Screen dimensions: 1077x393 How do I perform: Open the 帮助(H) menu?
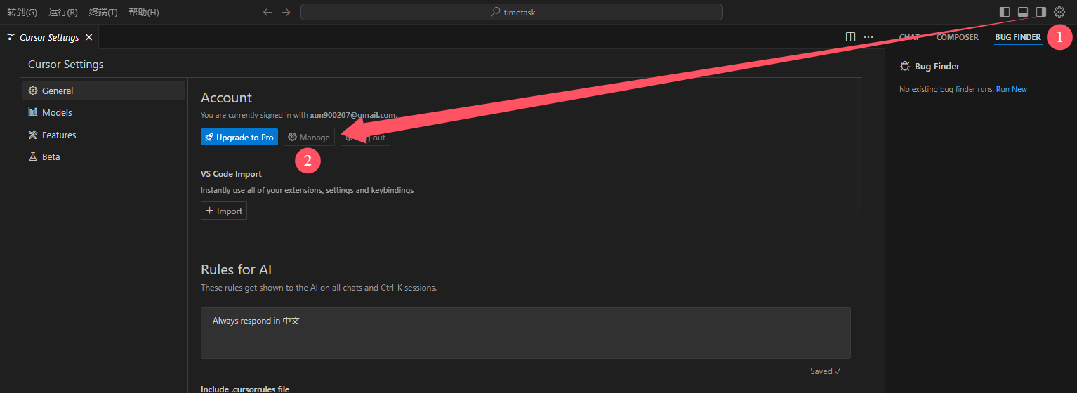point(144,12)
